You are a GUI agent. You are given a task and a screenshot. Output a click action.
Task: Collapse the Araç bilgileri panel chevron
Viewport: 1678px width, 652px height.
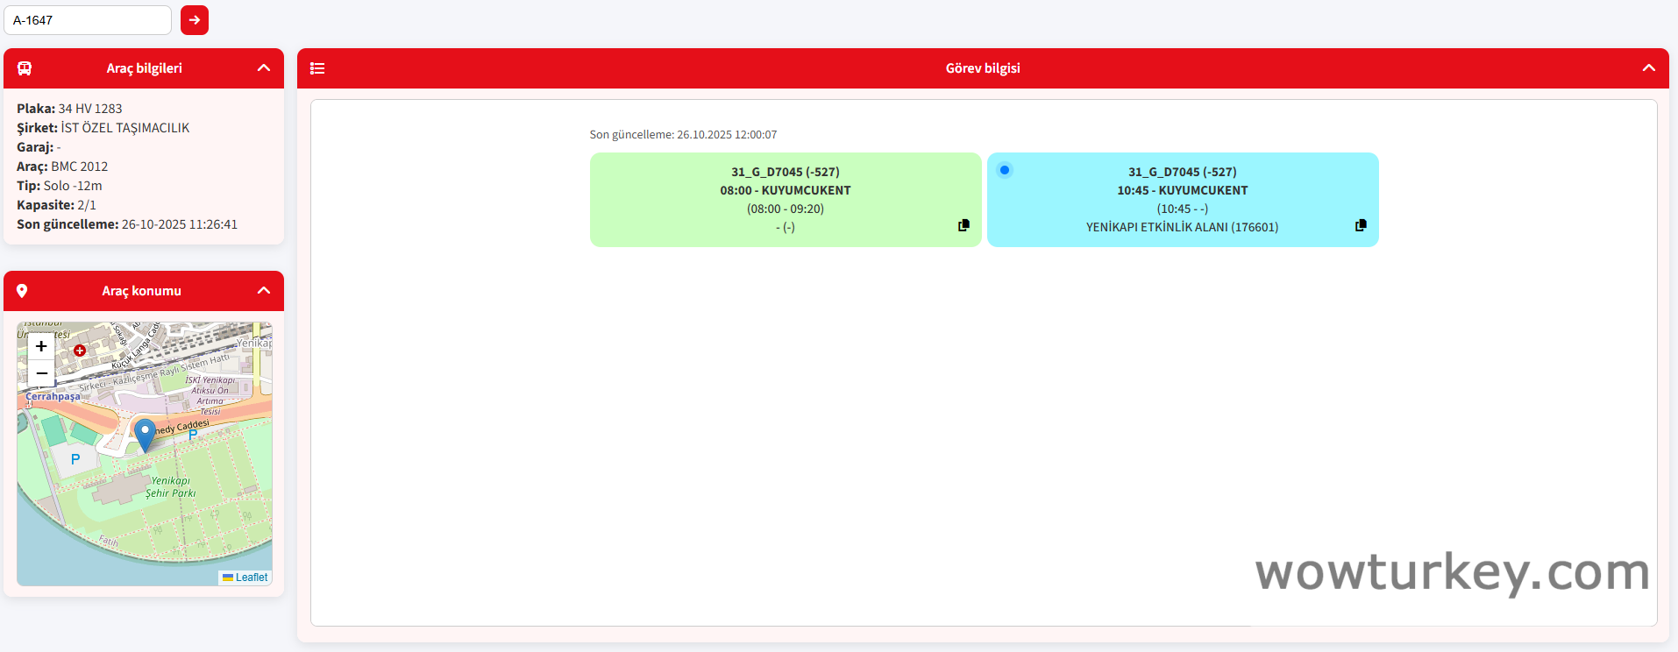pos(264,68)
